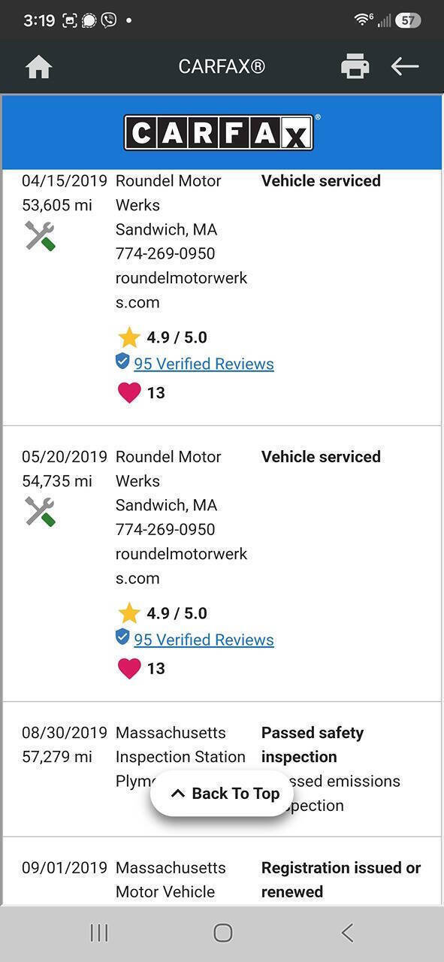Click the wrench icon for 05/20/2019 service
Screen dimensions: 444x962
(x=40, y=512)
